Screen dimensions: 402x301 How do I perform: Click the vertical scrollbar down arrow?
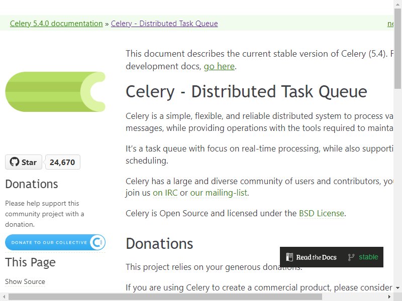(397, 288)
